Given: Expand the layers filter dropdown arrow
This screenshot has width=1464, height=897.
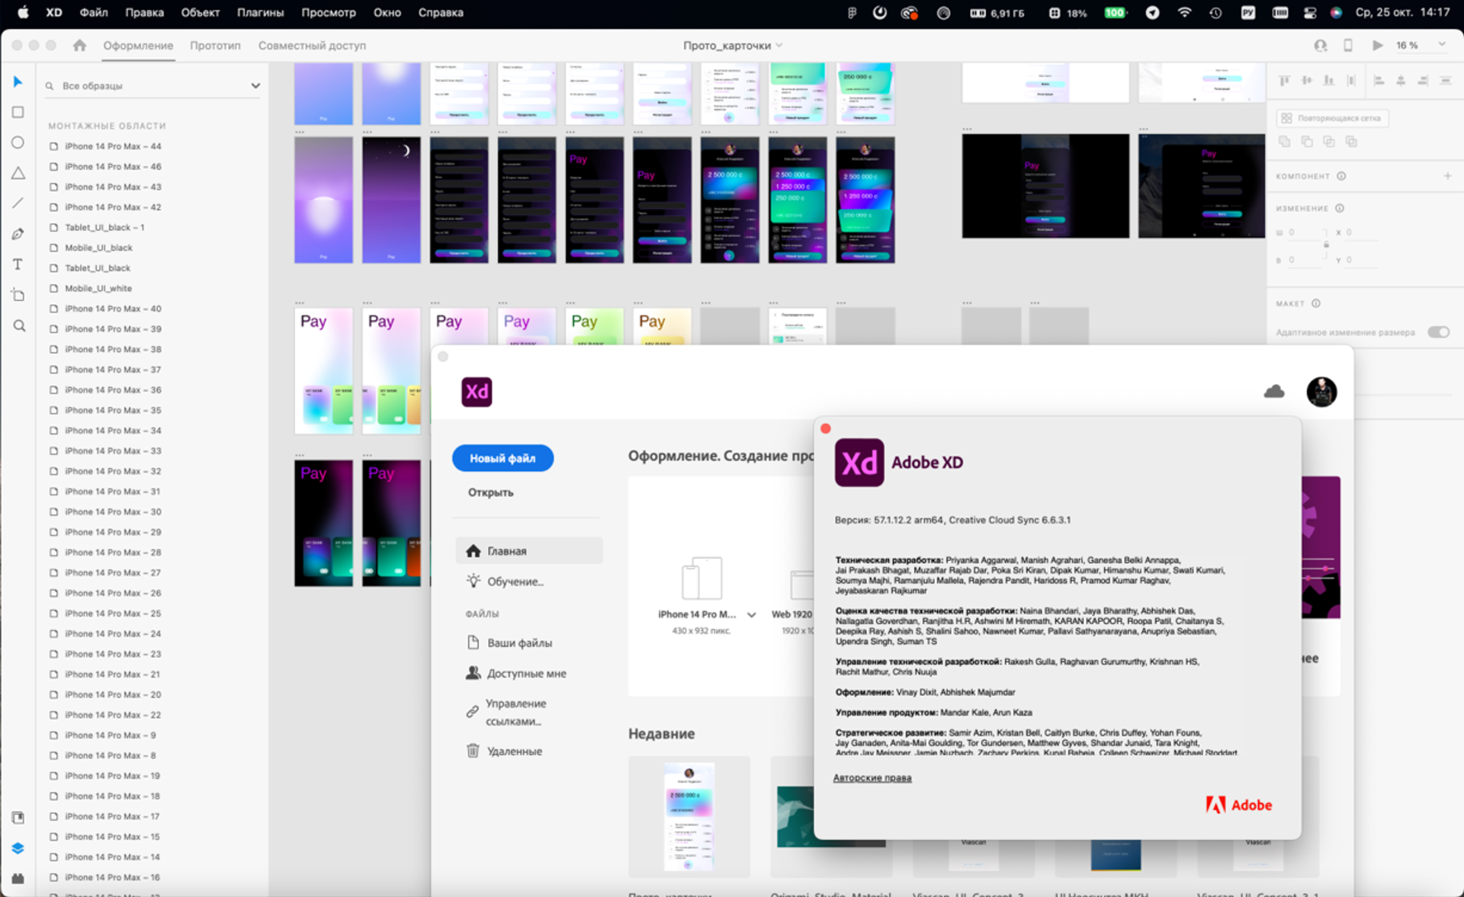Looking at the screenshot, I should (x=255, y=86).
